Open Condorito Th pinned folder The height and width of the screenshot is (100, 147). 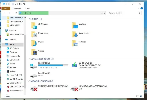click(14, 22)
